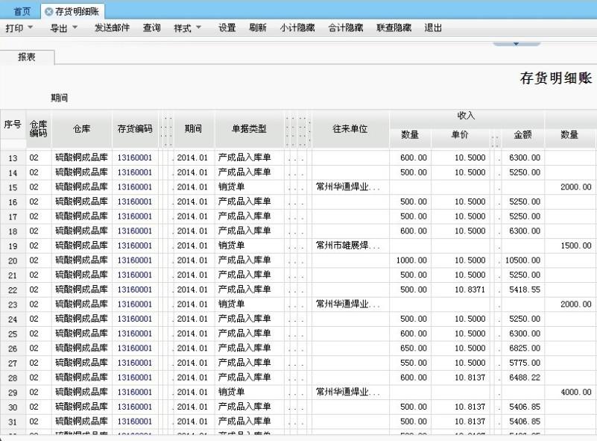Close the 存货明细账 tab via its X icon
This screenshot has height=441, width=597.
coord(49,12)
